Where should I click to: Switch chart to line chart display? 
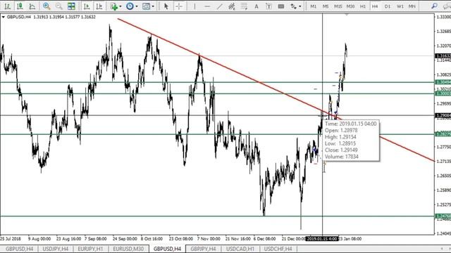tap(32, 6)
